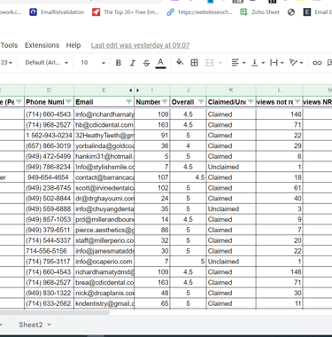Open the Default (Ari... font dropdown
332x337 pixels.
47,63
